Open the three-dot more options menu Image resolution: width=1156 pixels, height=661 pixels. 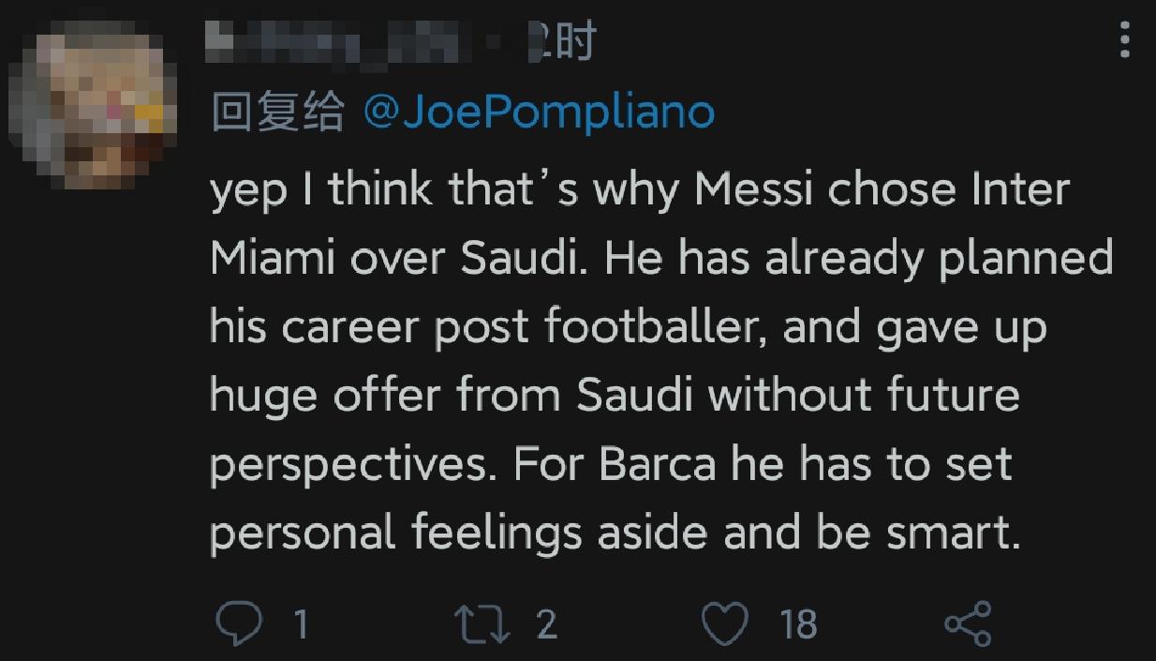click(x=1125, y=40)
